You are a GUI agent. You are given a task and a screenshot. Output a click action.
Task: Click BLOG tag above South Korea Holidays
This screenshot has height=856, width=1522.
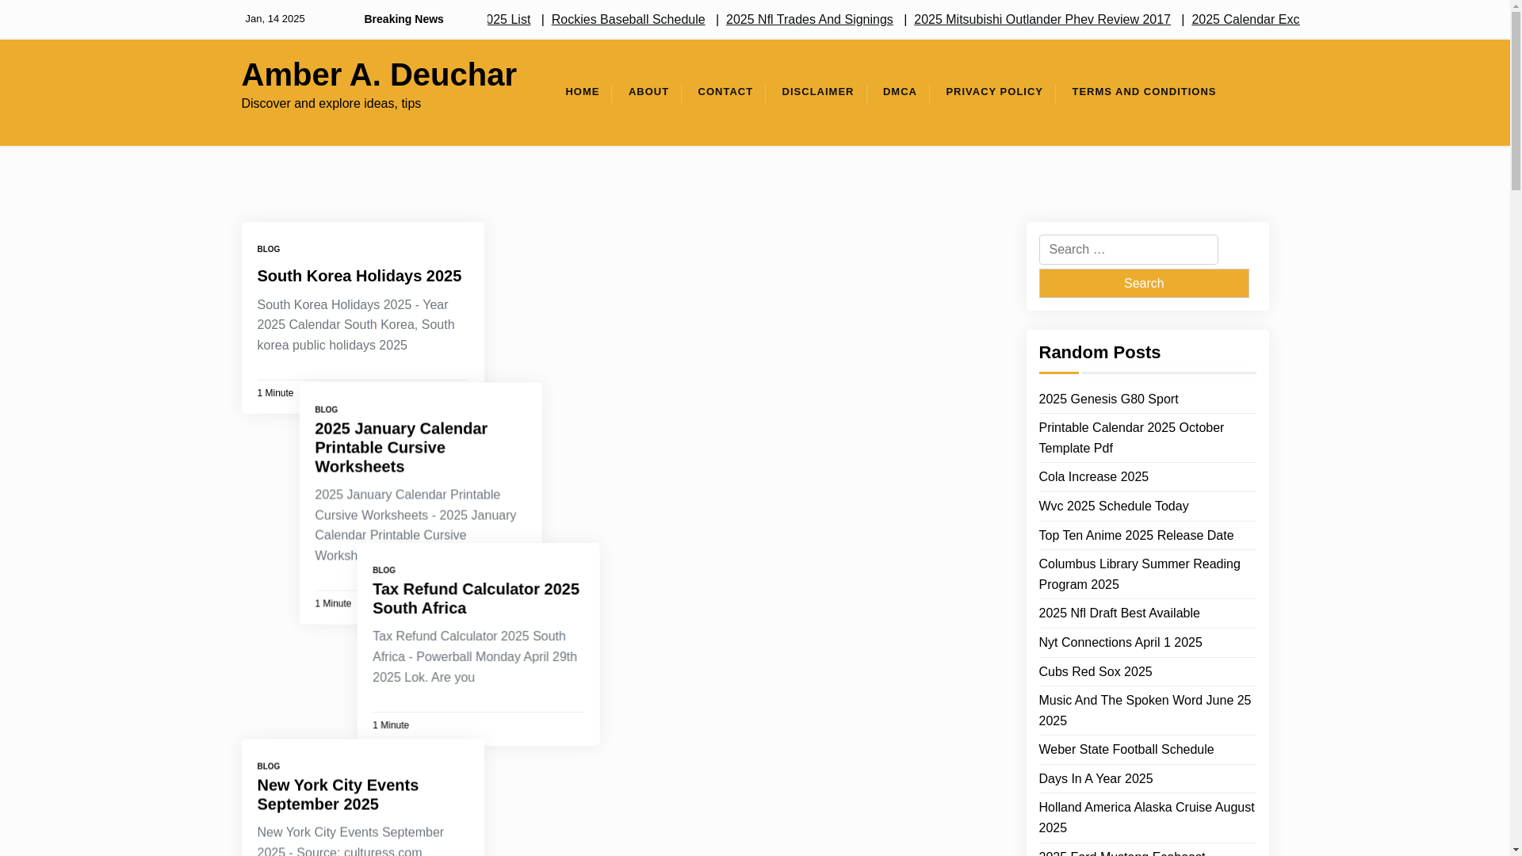(269, 250)
